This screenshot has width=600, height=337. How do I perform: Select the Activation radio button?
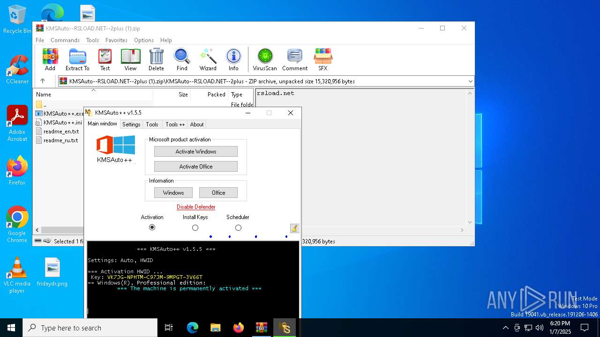152,227
